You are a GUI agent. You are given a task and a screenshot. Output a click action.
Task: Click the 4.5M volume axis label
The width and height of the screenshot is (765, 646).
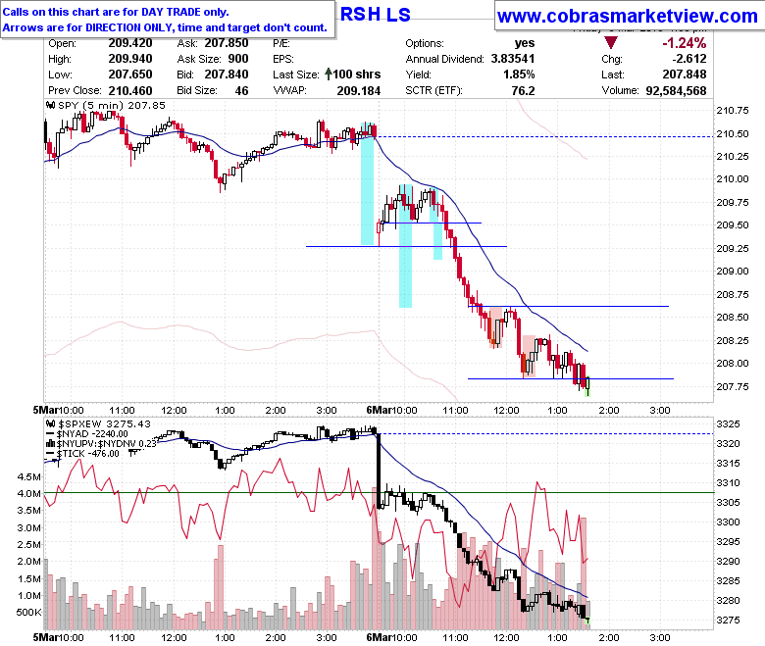pos(28,476)
